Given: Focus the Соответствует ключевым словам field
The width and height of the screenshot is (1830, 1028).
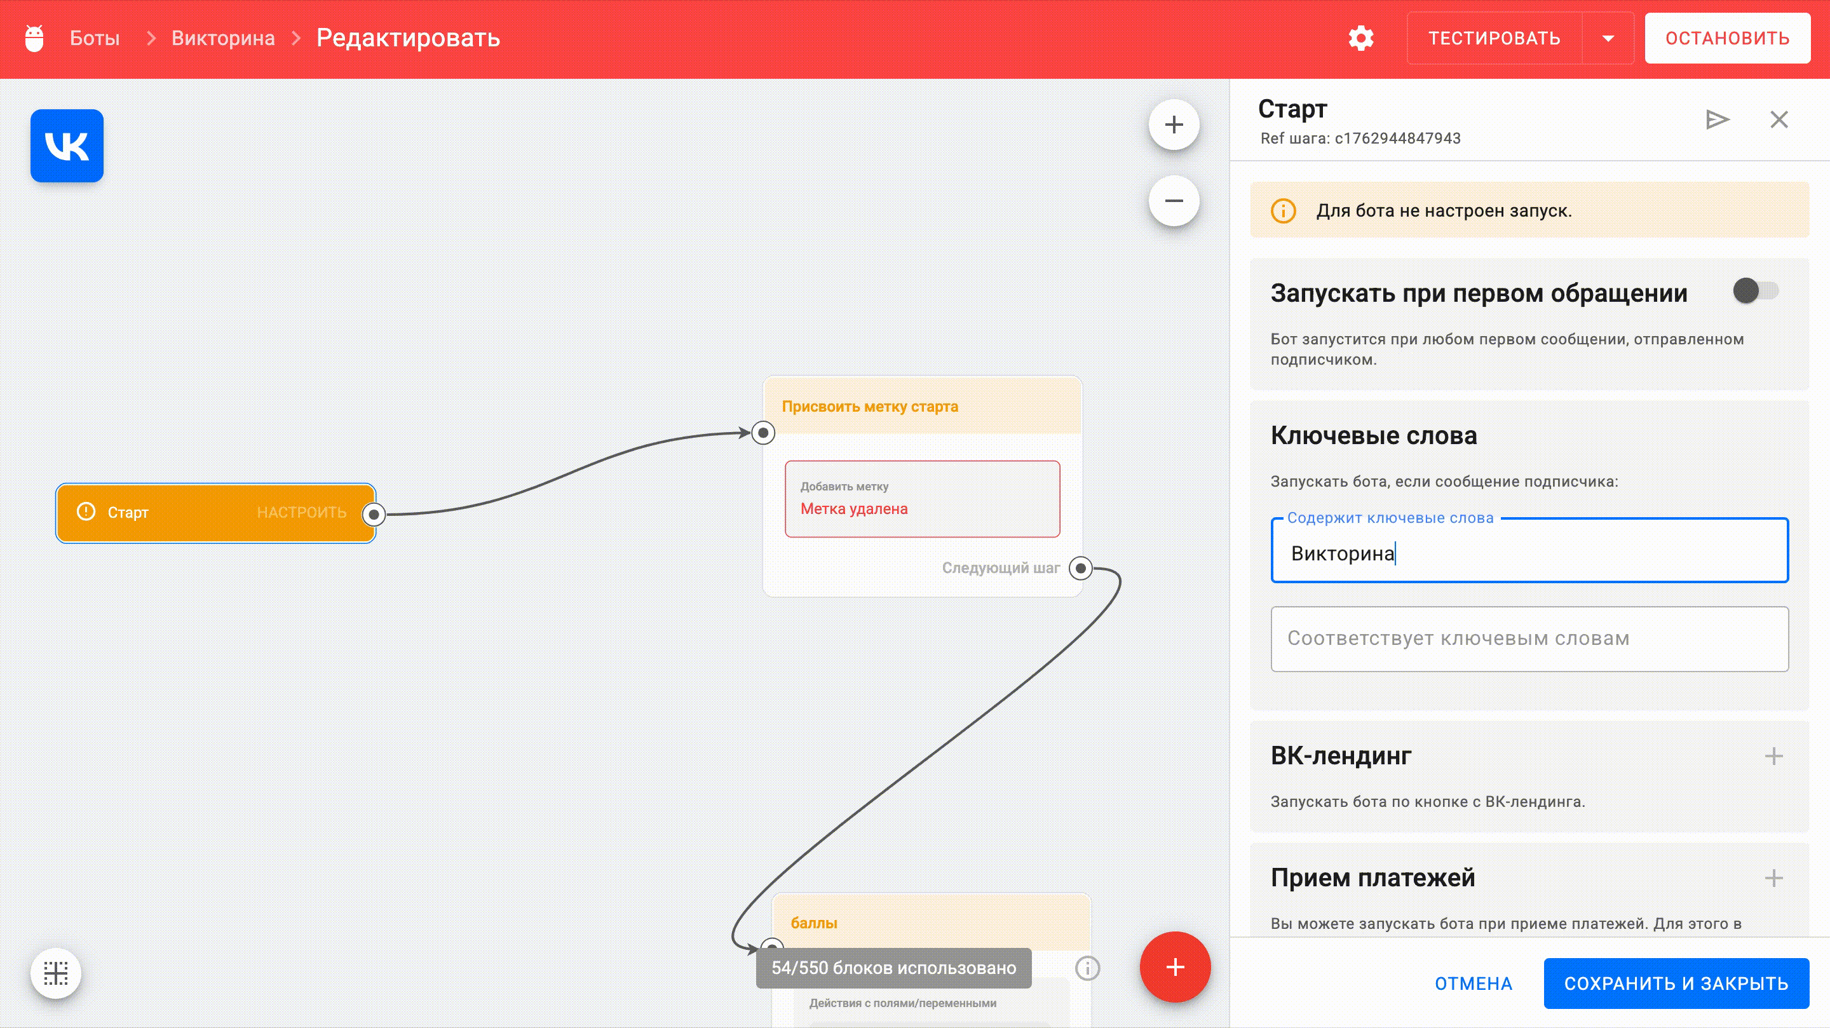Looking at the screenshot, I should tap(1529, 639).
